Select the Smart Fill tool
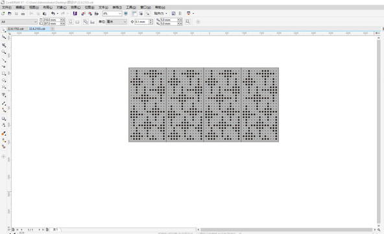This screenshot has width=384, height=234. (4, 147)
